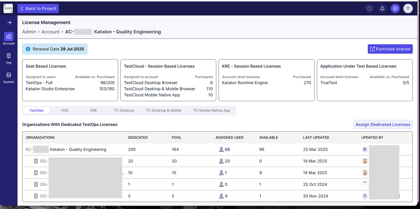Viewport: 420px width, 209px height.
Task: Open assigned user count in 25 Oct 2024 row
Action: 223,185
